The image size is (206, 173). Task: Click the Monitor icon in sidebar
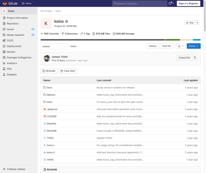tap(4, 52)
